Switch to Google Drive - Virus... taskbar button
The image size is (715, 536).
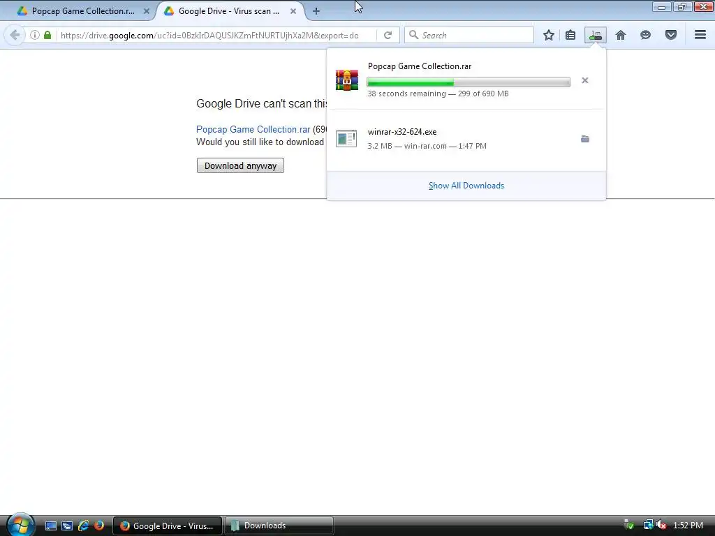[168, 526]
